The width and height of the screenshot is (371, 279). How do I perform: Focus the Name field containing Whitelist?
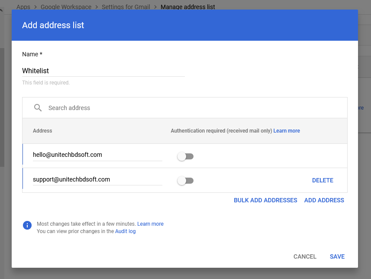[103, 71]
